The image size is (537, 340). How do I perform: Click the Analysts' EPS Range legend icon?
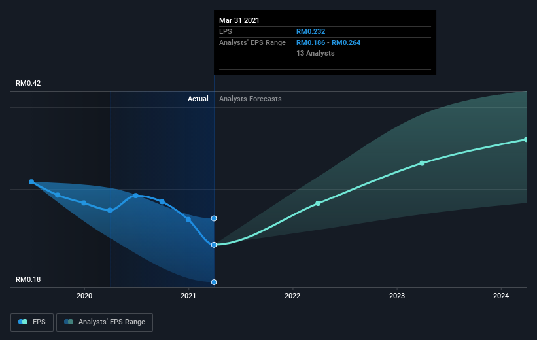[69, 322]
